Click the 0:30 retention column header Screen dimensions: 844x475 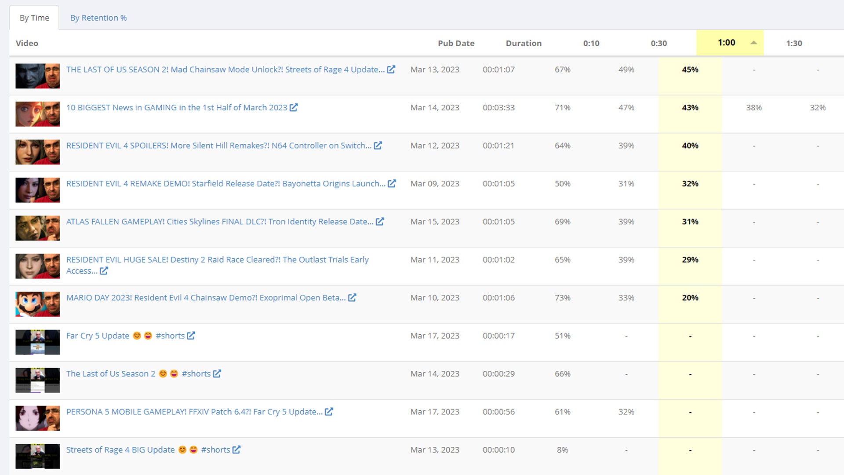(x=658, y=43)
